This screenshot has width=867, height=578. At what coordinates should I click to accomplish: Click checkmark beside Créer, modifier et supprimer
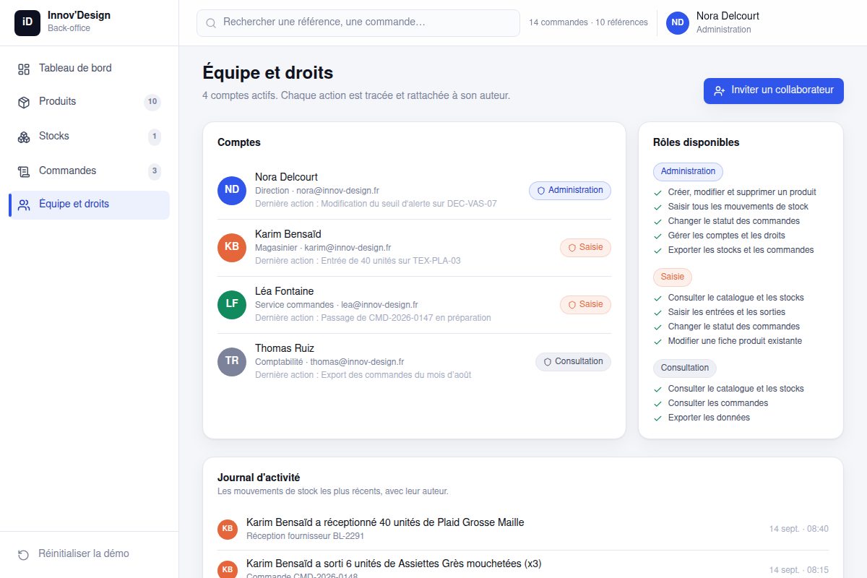(x=657, y=193)
